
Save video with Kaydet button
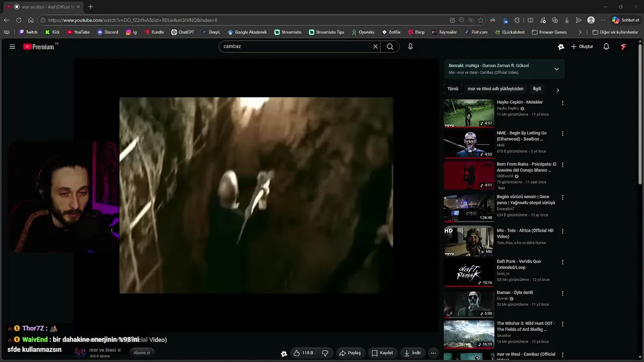point(382,353)
